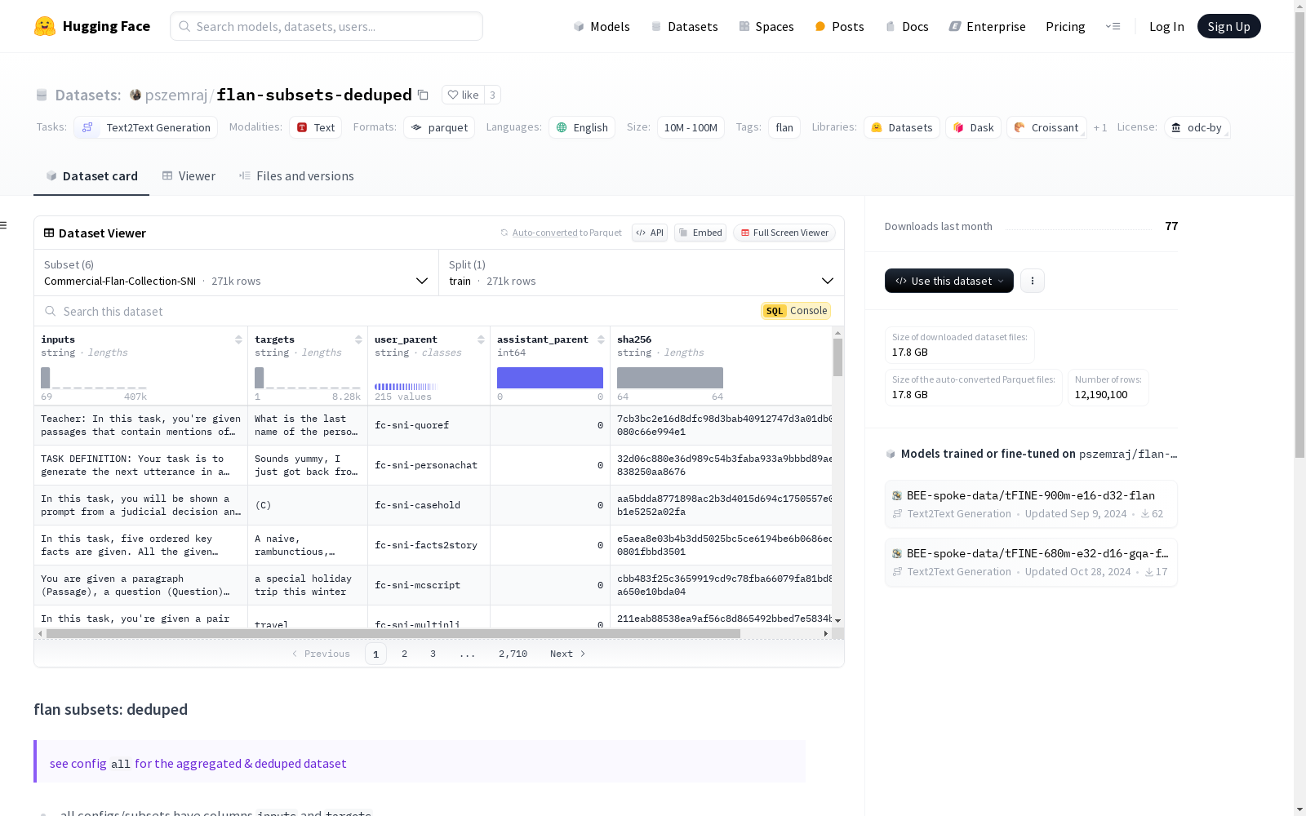Screen dimensions: 1306x816
Task: Sort the user_parent column
Action: click(x=481, y=339)
